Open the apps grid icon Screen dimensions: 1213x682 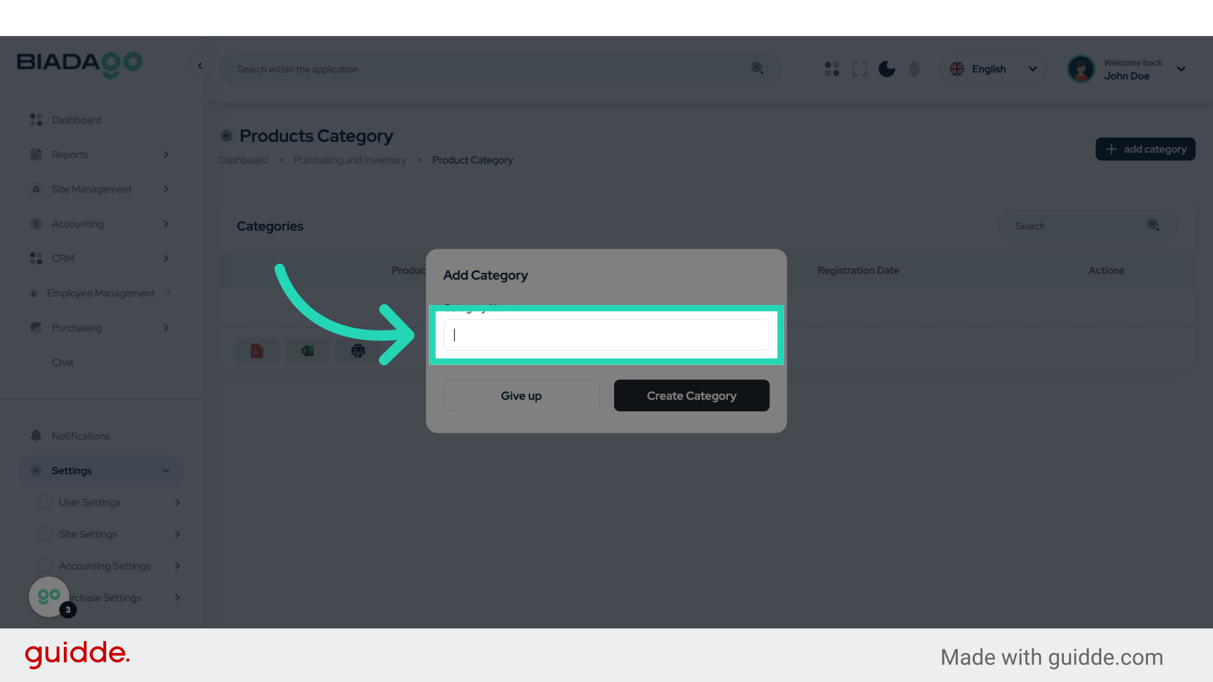831,69
